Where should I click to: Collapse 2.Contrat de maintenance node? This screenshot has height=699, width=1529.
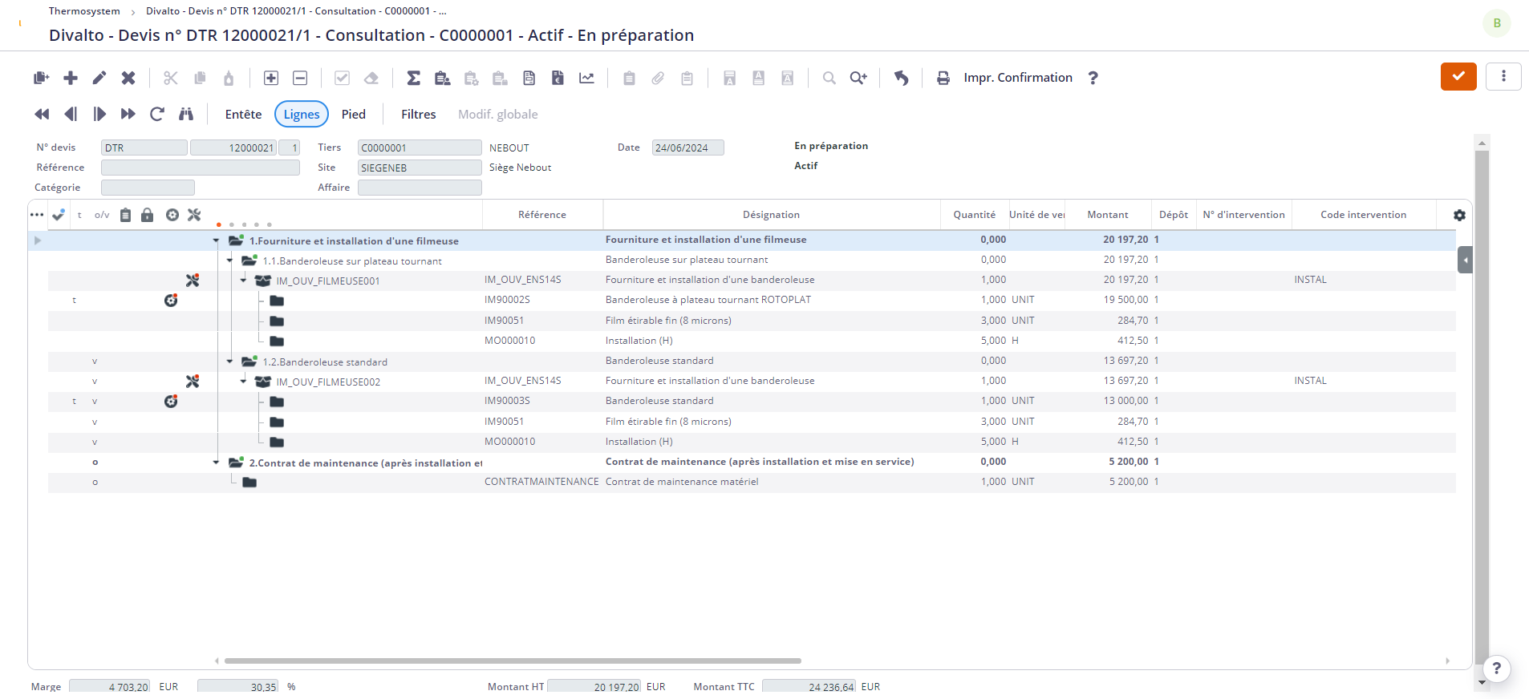216,463
